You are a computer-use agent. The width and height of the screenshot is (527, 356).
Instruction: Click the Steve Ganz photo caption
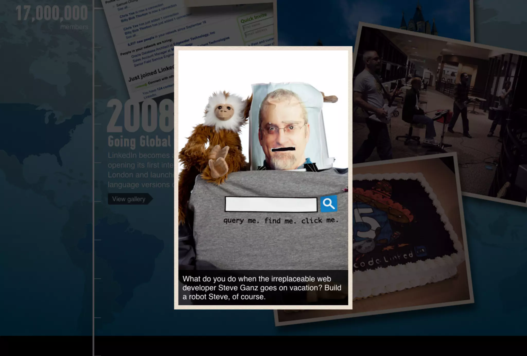click(263, 288)
